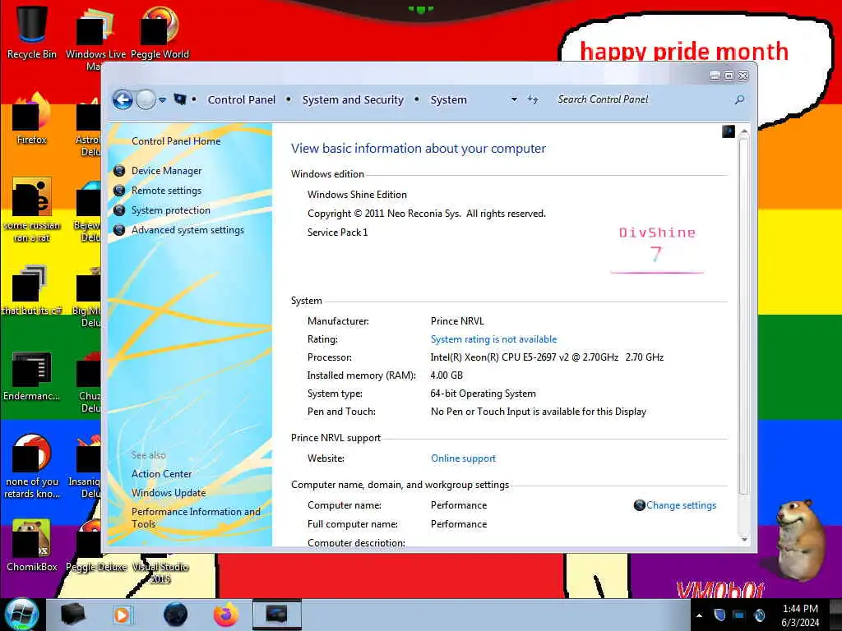
Task: Click the taskbar clock showing 1:44 PM
Action: click(x=800, y=615)
